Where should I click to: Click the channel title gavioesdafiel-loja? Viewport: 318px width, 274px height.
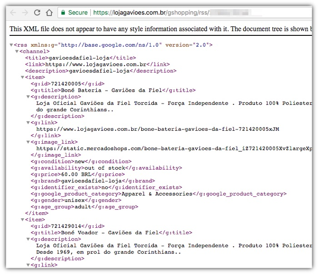pos(79,58)
